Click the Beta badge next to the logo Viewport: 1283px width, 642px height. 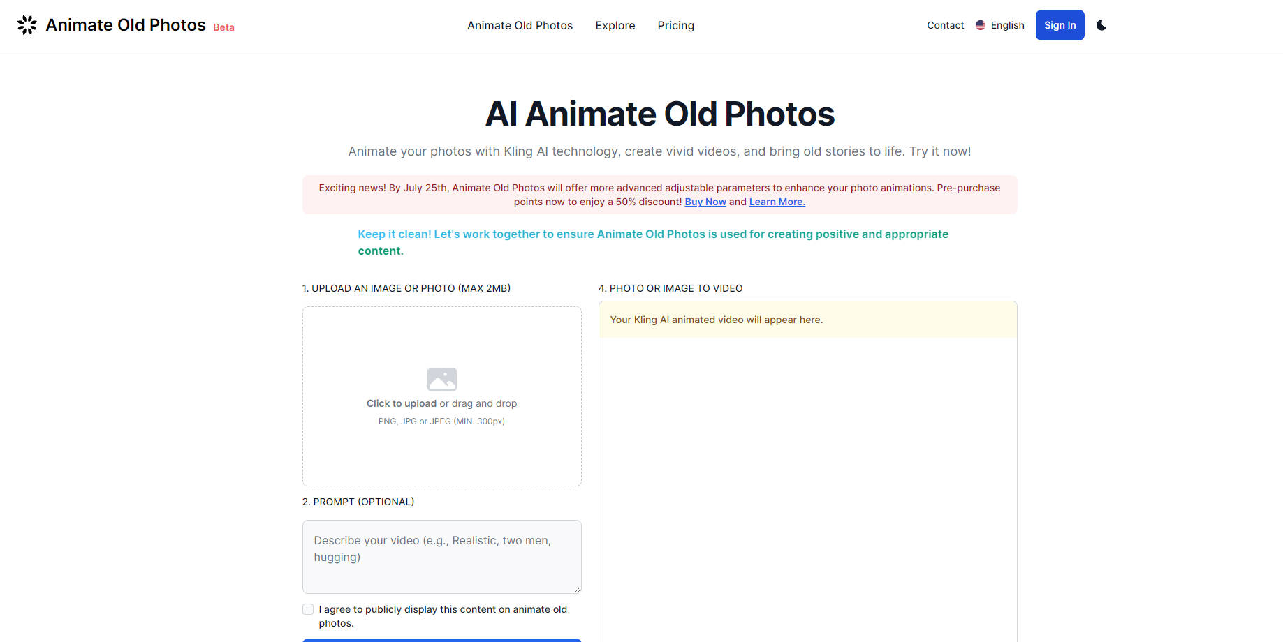223,27
